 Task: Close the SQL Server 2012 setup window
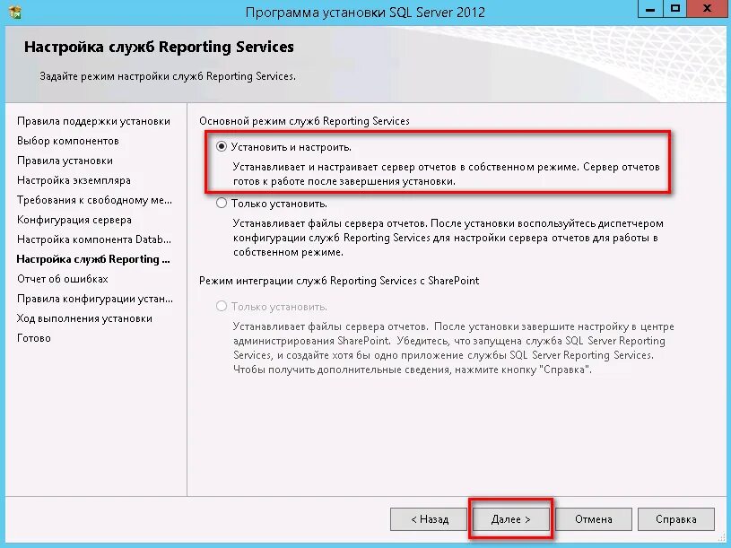pyautogui.click(x=707, y=9)
